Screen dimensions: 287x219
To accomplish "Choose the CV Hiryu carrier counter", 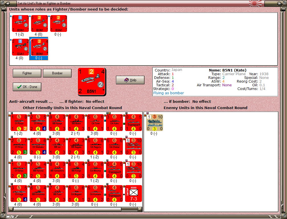I will 19,146.
